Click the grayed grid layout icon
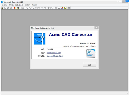 point(56,8)
